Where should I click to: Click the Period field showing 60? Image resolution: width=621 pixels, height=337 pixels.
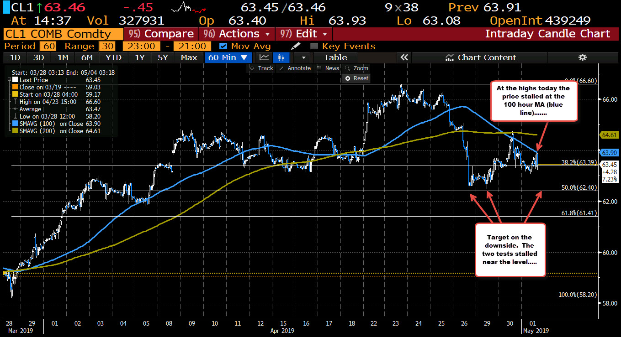click(48, 46)
